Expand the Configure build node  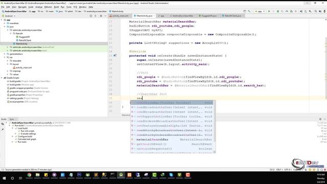pyautogui.click(x=12, y=136)
